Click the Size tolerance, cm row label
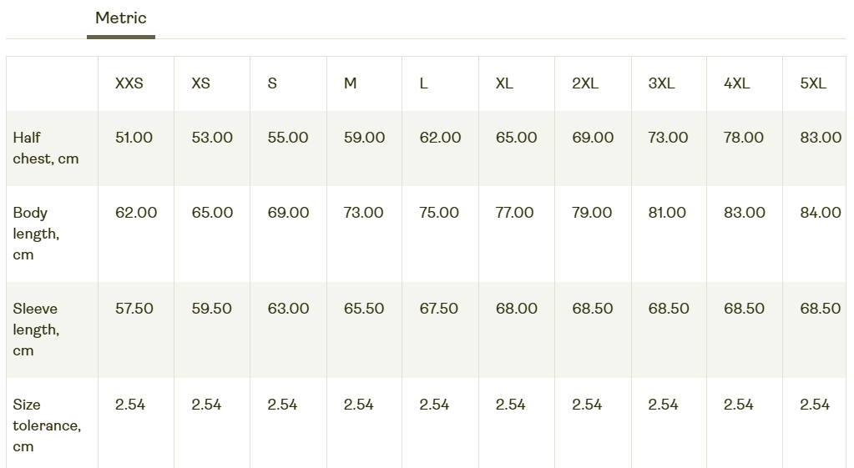 click(x=47, y=425)
